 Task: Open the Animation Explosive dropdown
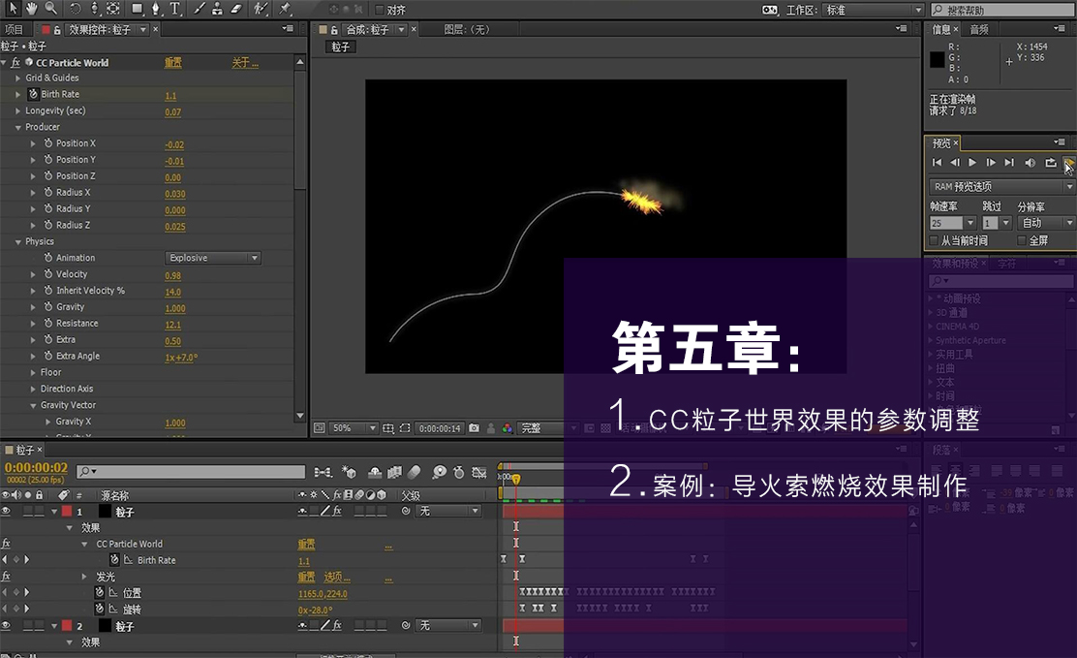click(x=213, y=258)
